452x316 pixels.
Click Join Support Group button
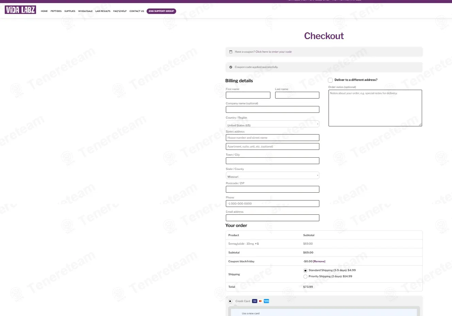click(161, 11)
